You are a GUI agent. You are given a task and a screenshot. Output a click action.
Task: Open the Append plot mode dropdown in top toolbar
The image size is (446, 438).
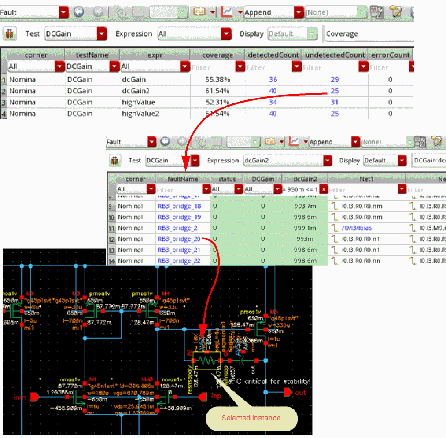click(299, 12)
